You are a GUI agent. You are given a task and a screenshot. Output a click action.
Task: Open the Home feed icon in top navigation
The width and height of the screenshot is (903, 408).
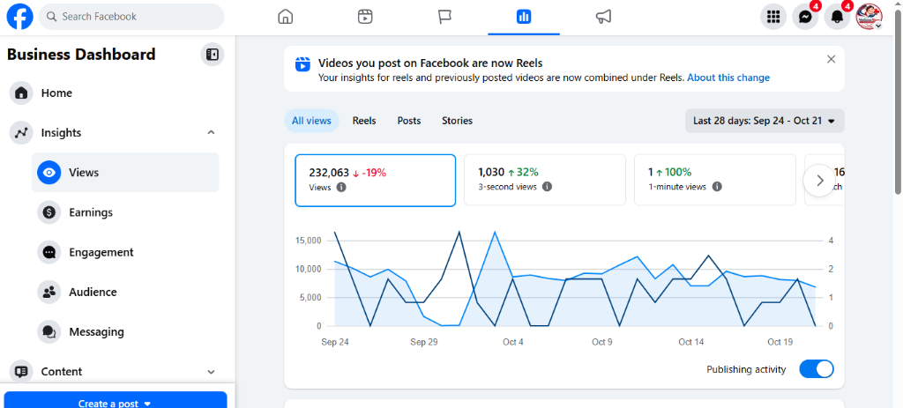(x=285, y=17)
